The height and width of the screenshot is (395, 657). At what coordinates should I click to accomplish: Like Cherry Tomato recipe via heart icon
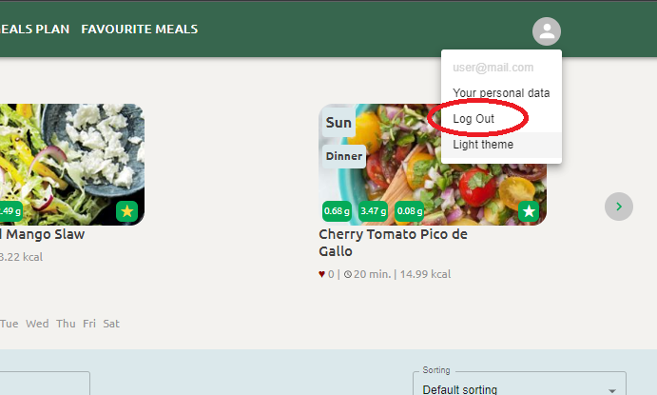point(321,274)
